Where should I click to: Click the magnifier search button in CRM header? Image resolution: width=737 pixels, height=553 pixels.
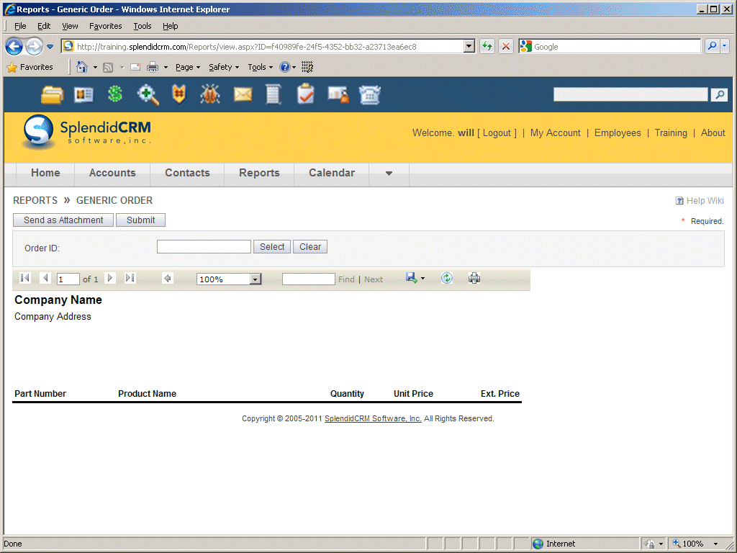(x=718, y=95)
